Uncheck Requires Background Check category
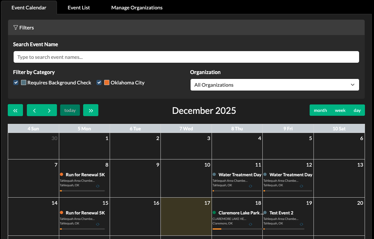Viewport: 374px width, 239px height. pyautogui.click(x=16, y=82)
